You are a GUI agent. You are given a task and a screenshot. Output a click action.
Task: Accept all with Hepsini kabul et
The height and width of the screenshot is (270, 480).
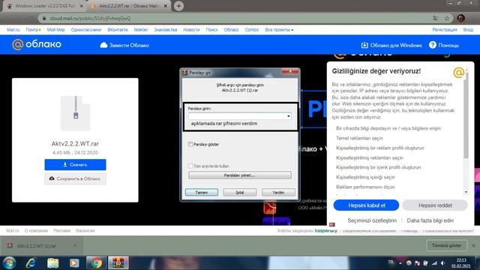pyautogui.click(x=366, y=205)
